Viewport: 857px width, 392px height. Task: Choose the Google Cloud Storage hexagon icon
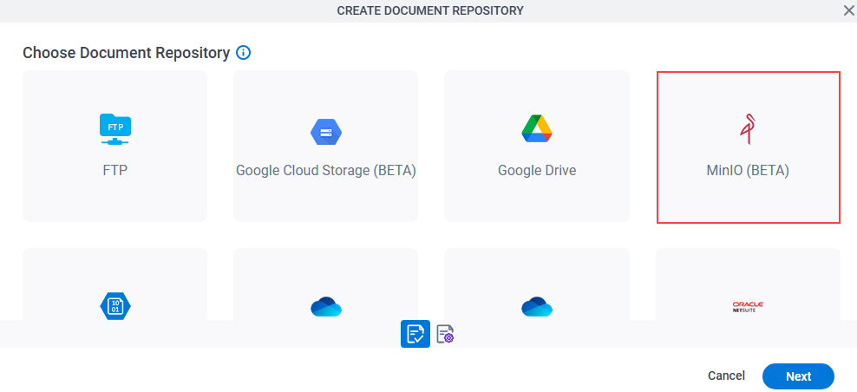[x=326, y=132]
